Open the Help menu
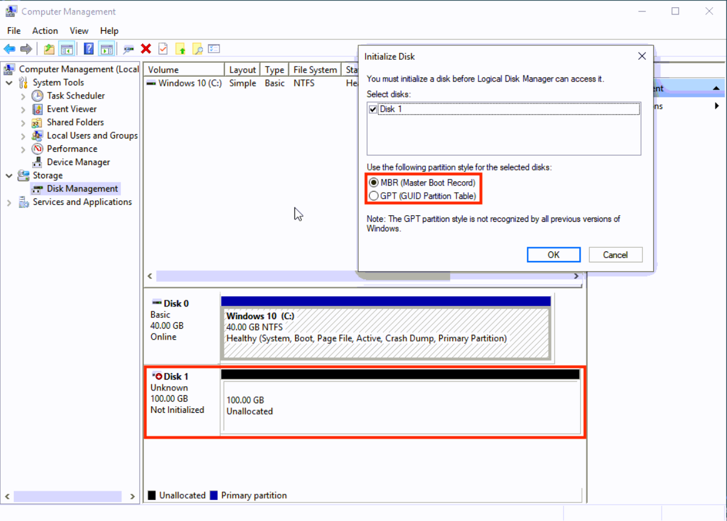 (x=109, y=31)
